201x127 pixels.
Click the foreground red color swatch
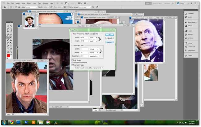click(x=8, y=56)
